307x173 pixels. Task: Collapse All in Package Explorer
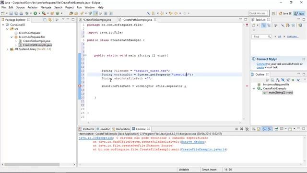pos(45,20)
